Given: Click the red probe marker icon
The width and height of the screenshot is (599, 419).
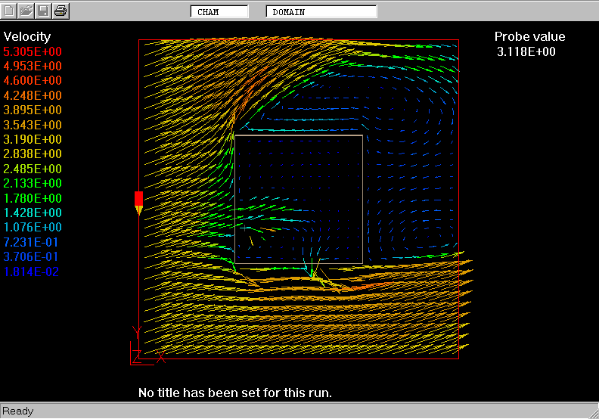Looking at the screenshot, I should pos(138,202).
